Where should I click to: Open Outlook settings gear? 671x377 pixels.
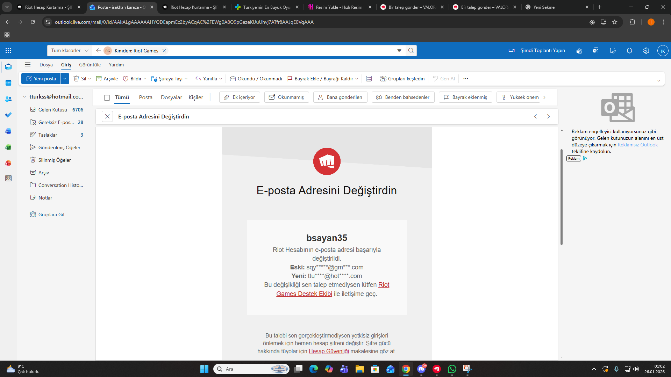point(646,51)
